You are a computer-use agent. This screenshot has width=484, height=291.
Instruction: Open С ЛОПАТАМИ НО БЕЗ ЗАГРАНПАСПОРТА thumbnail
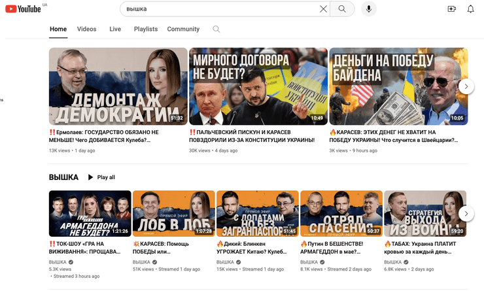click(x=258, y=214)
